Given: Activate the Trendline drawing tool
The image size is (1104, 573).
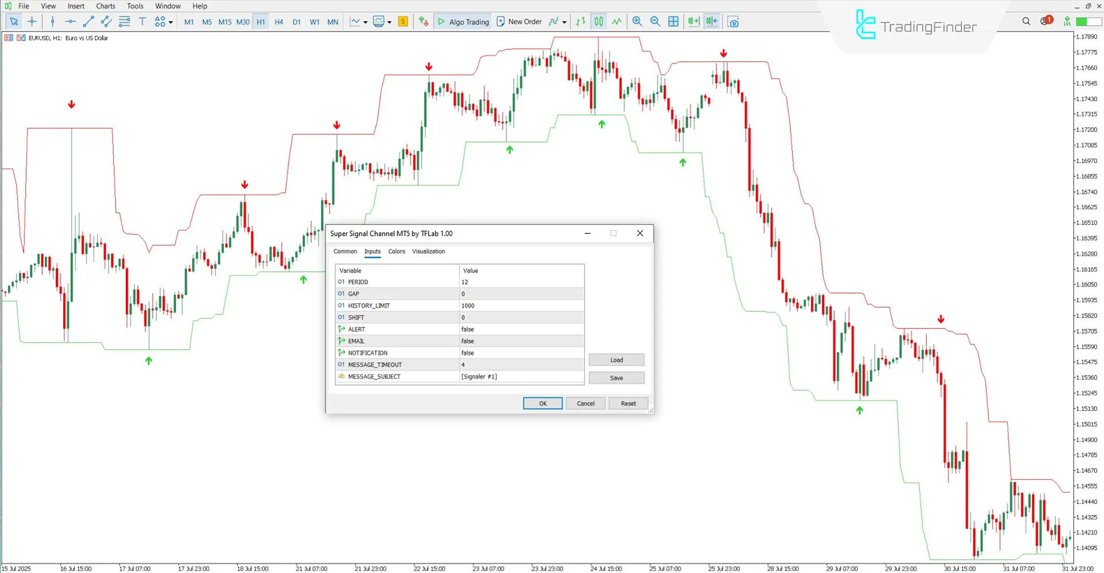Looking at the screenshot, I should pos(88,21).
